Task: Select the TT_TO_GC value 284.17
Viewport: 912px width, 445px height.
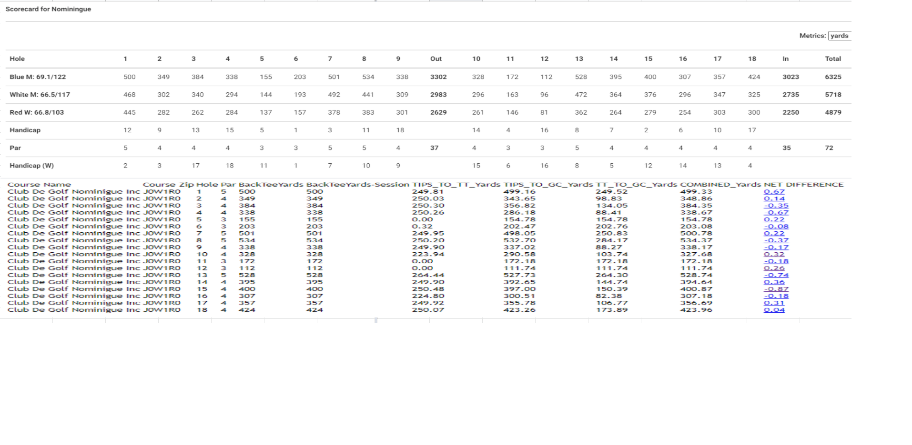Action: [611, 240]
